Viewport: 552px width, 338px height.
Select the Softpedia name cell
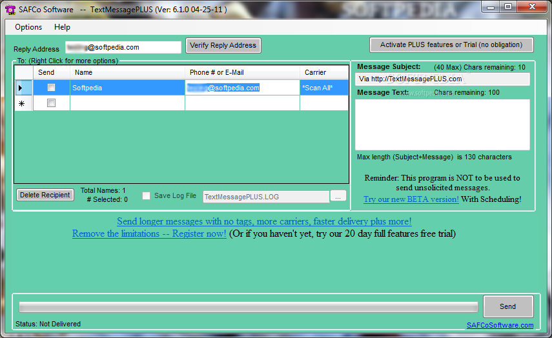[127, 88]
